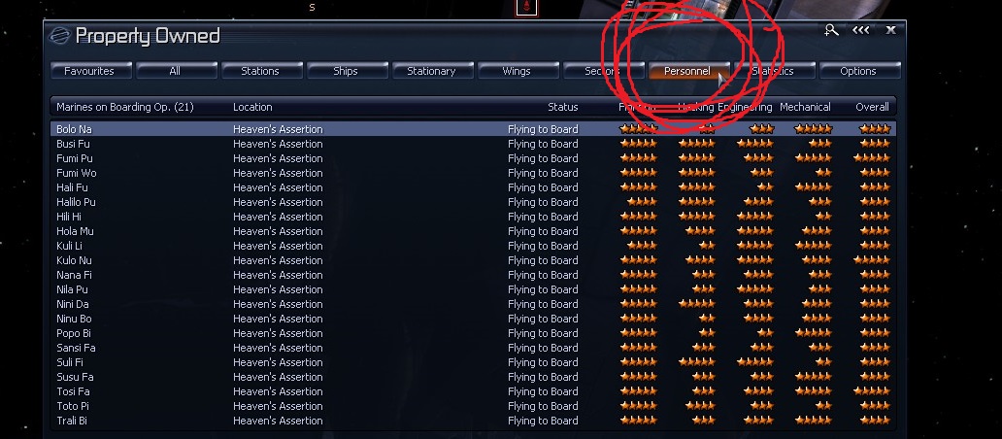Switch to the All tab
The height and width of the screenshot is (439, 1002).
175,71
